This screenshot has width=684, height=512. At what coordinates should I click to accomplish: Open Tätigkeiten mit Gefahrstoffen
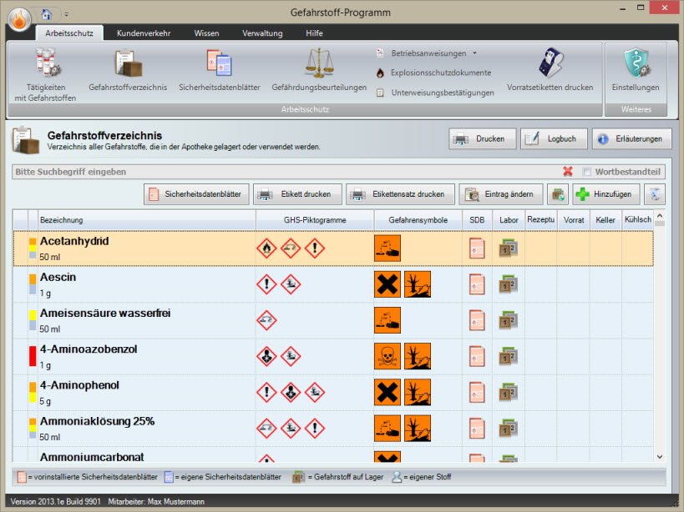[45, 75]
